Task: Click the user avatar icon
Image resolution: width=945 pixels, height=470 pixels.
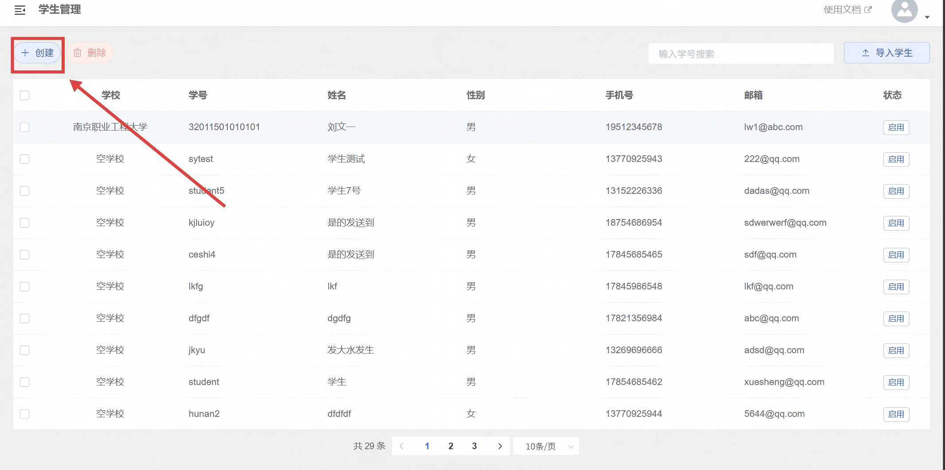Action: coord(904,11)
